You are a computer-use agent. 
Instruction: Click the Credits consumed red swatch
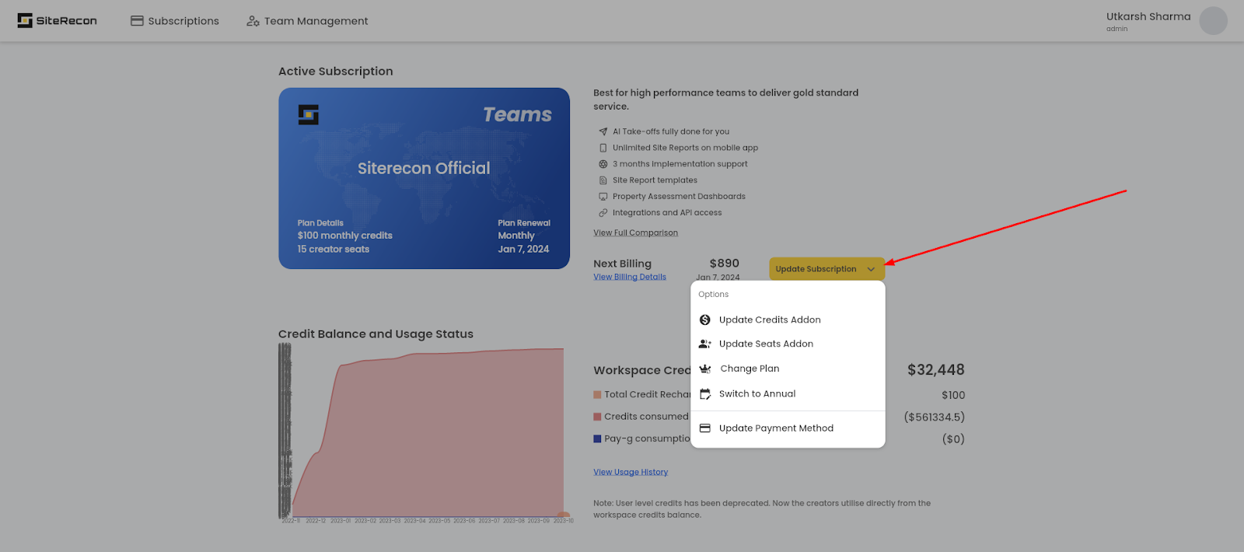(x=597, y=417)
